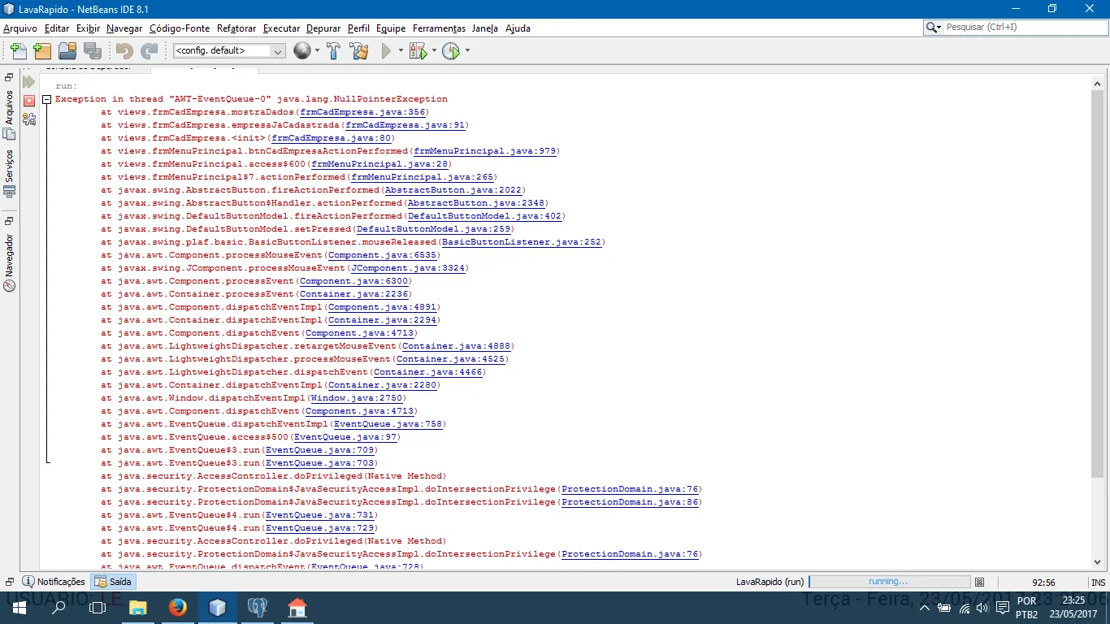Open the Depurar menu
This screenshot has width=1110, height=624.
click(x=323, y=28)
